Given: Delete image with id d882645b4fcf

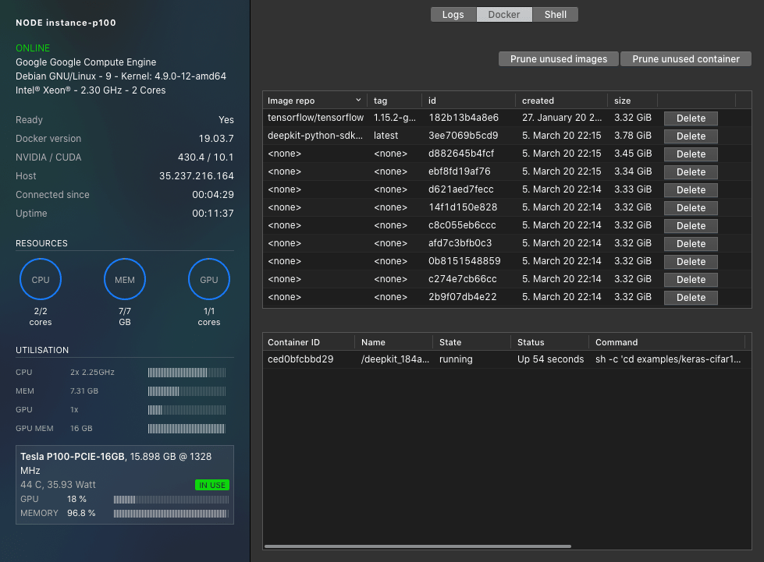Looking at the screenshot, I should 691,154.
